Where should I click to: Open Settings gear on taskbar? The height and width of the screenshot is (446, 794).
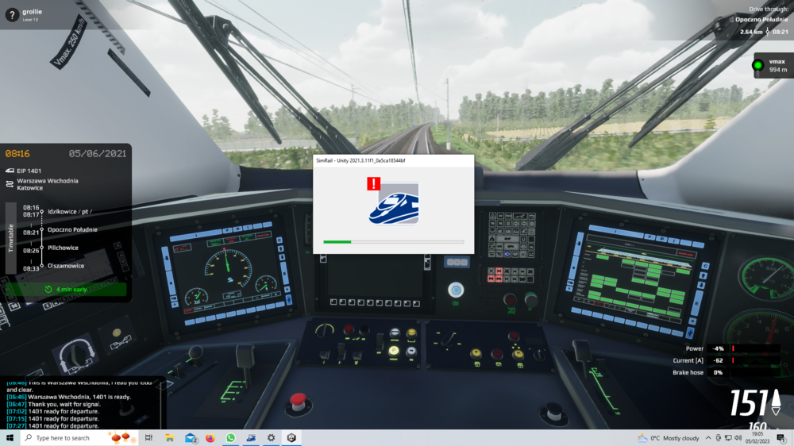[x=271, y=438]
